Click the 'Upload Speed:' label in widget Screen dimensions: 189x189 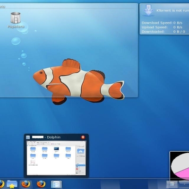pos(155,27)
